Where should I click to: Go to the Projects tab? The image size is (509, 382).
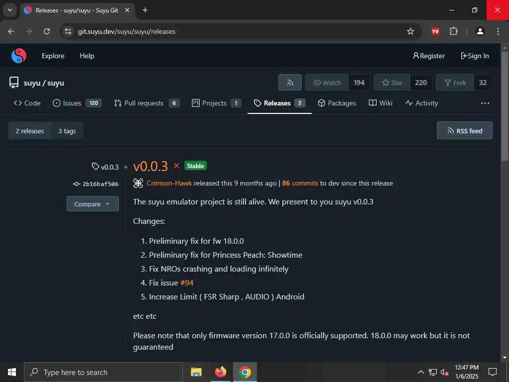[216, 103]
